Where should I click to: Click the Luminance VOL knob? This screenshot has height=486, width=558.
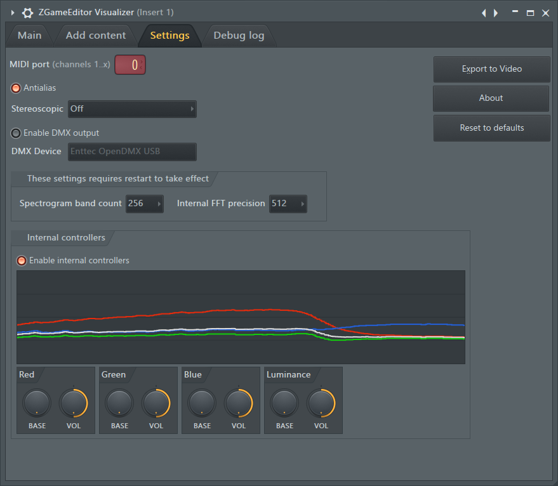[321, 404]
